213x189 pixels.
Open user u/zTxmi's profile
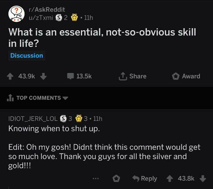pos(41,18)
